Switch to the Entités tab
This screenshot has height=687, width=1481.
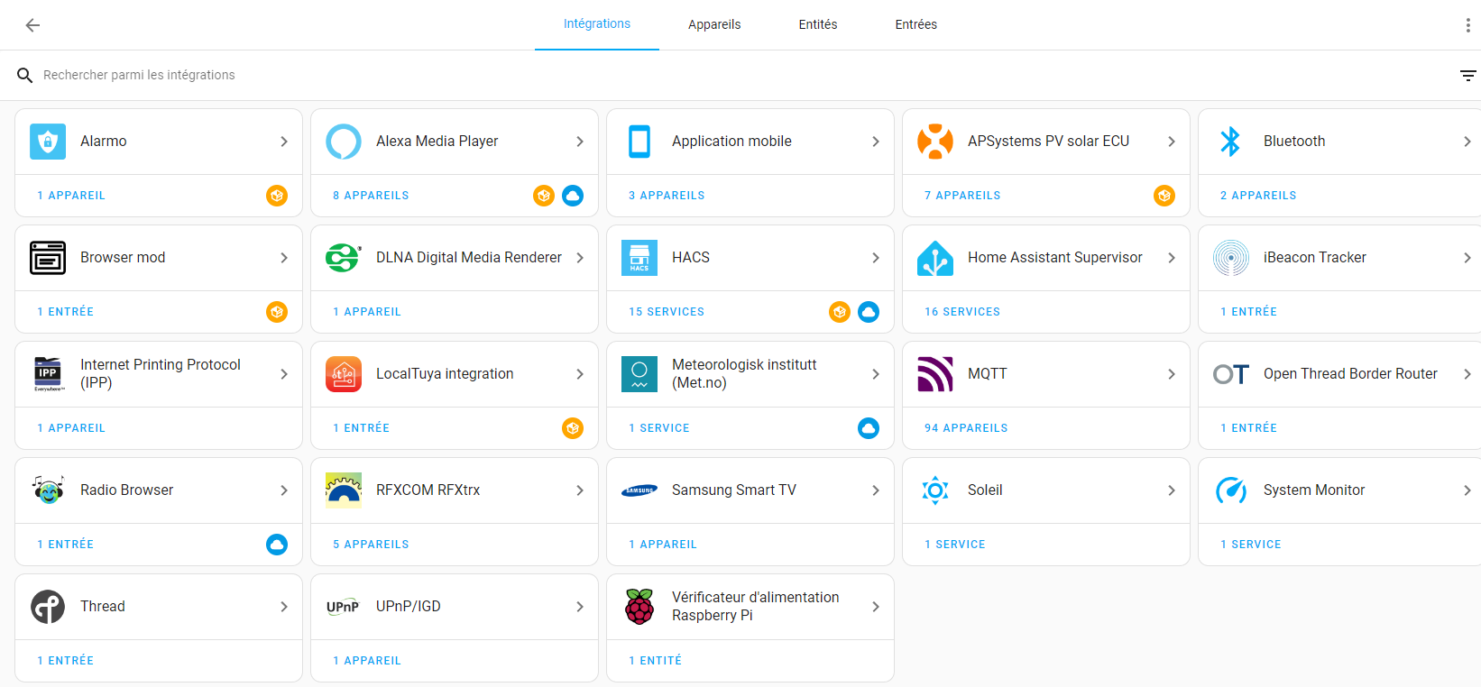[818, 25]
